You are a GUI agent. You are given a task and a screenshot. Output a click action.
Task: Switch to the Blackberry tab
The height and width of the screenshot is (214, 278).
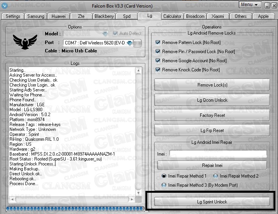[104, 16]
